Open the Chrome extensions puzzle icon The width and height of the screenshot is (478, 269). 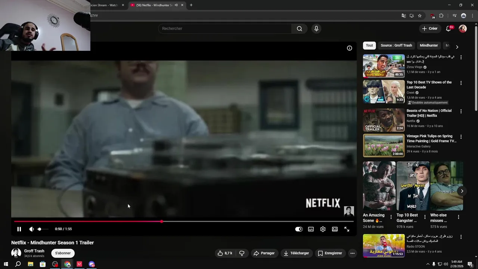click(x=441, y=16)
